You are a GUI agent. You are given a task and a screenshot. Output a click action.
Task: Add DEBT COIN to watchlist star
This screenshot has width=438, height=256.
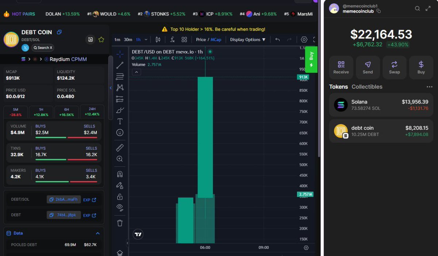[x=101, y=39]
